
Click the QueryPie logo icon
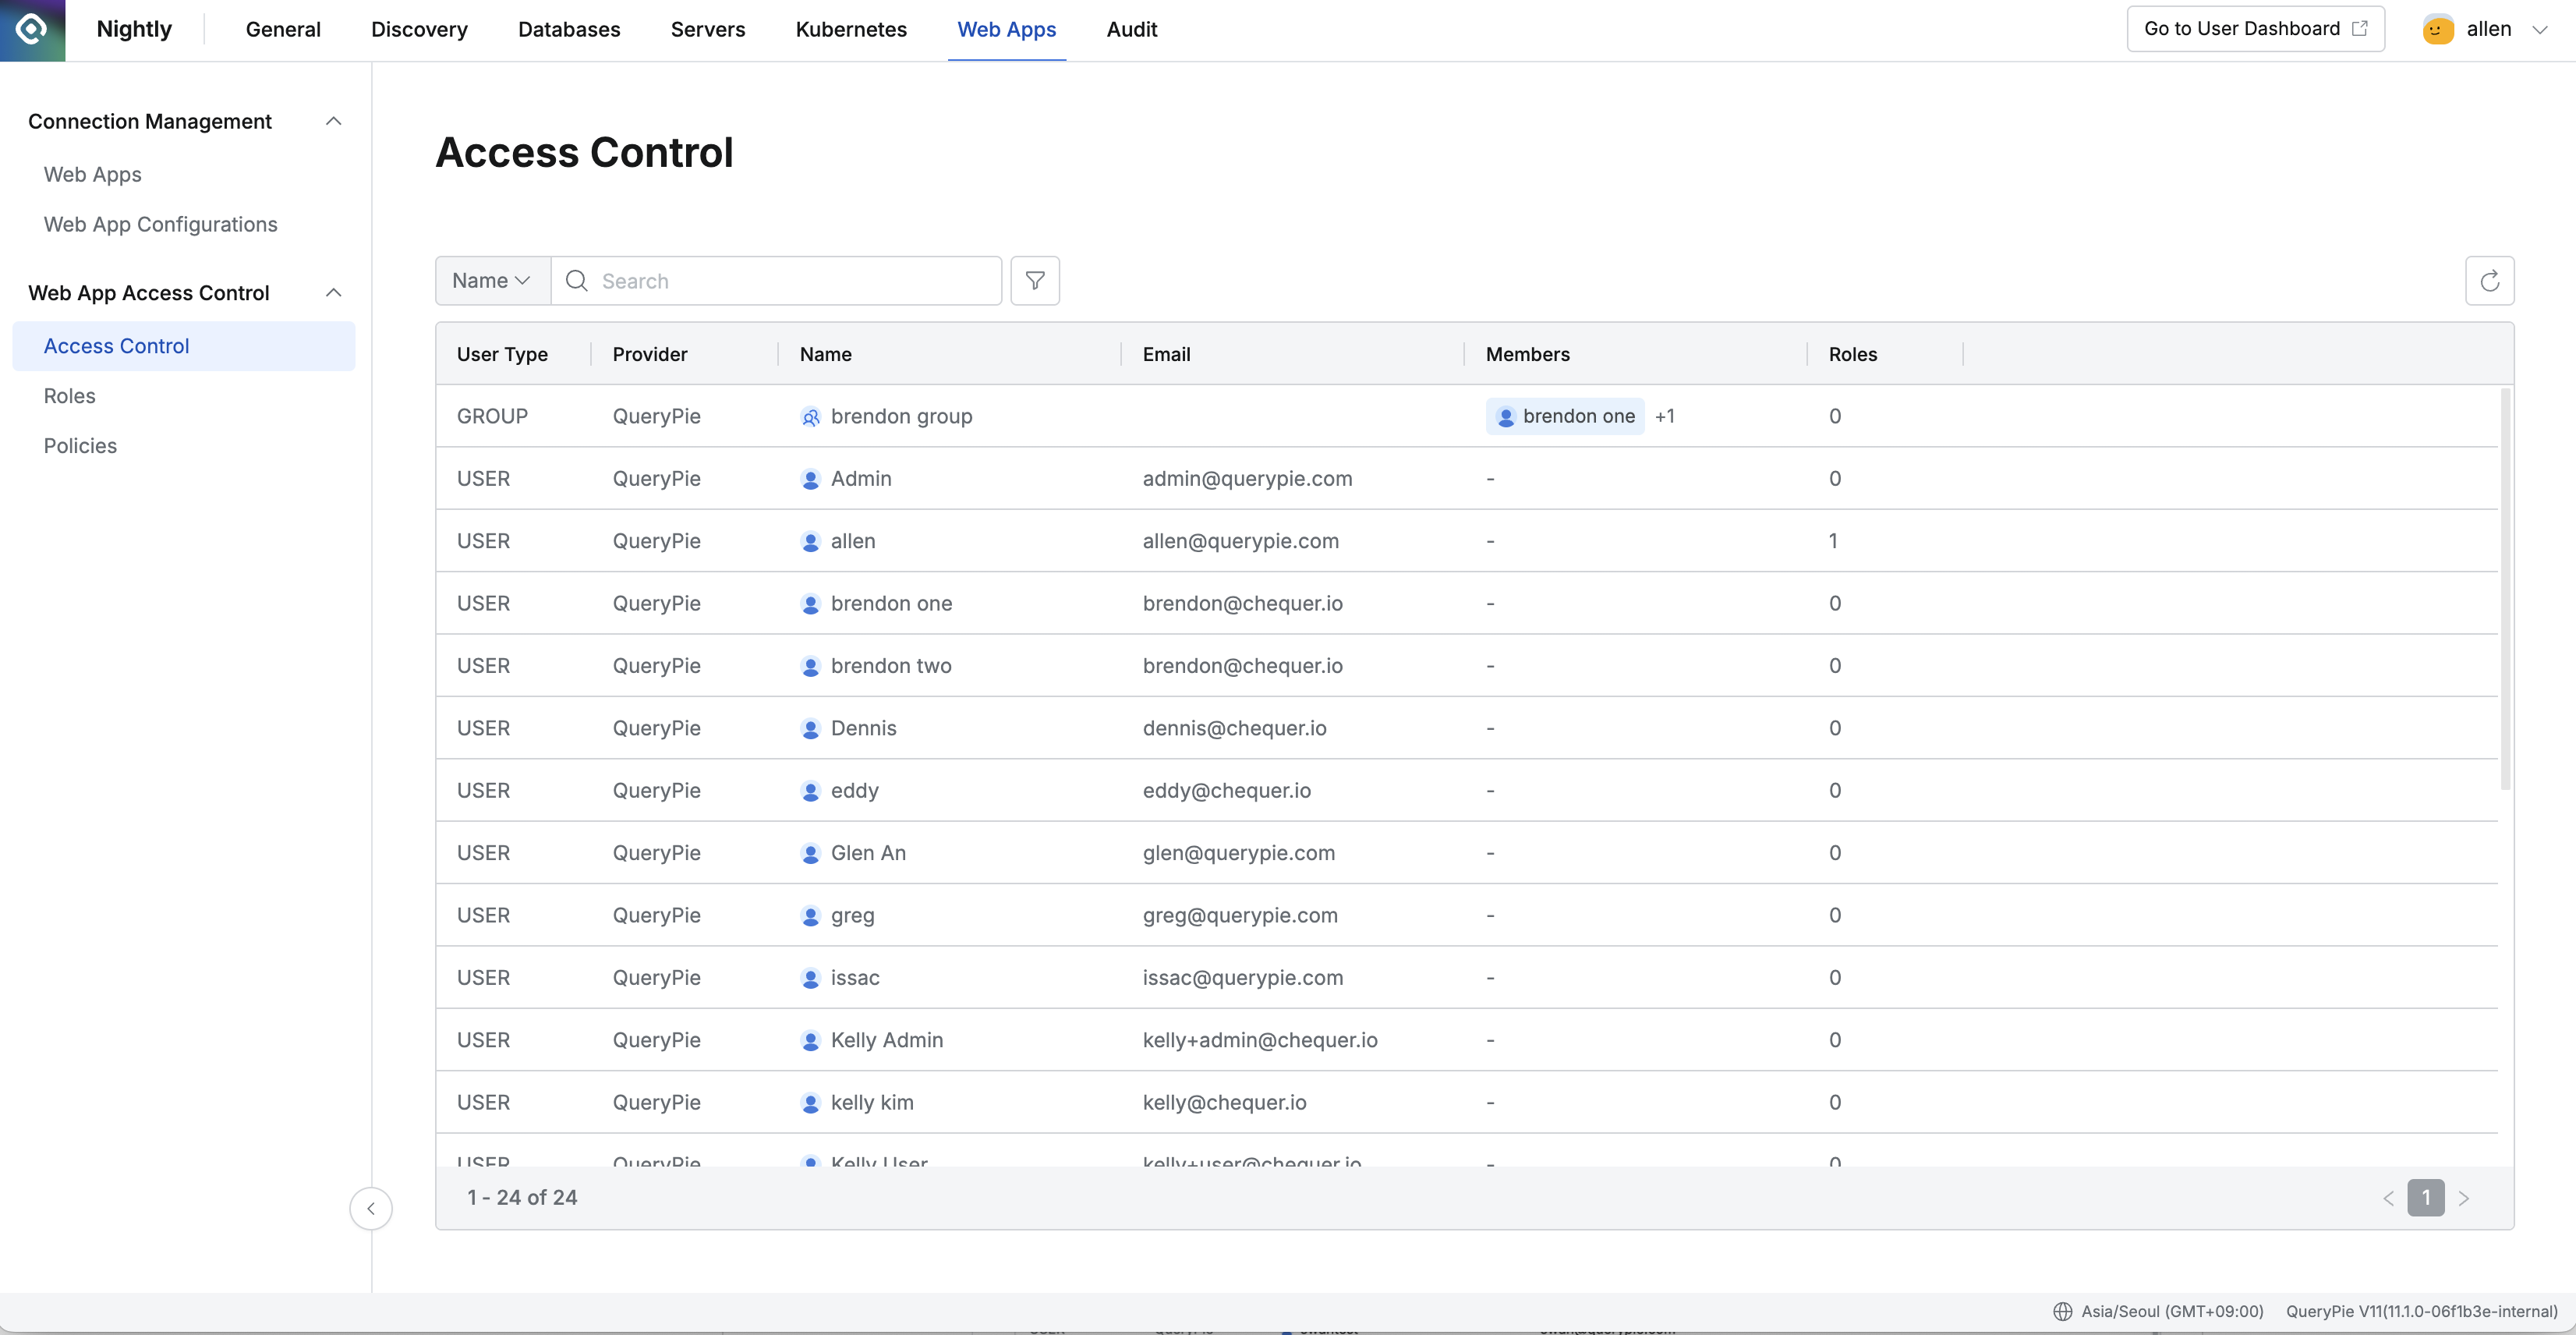(31, 30)
